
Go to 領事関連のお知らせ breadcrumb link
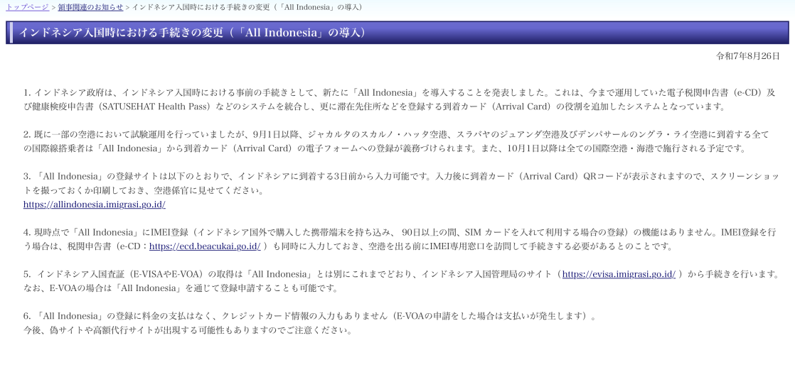(x=90, y=7)
